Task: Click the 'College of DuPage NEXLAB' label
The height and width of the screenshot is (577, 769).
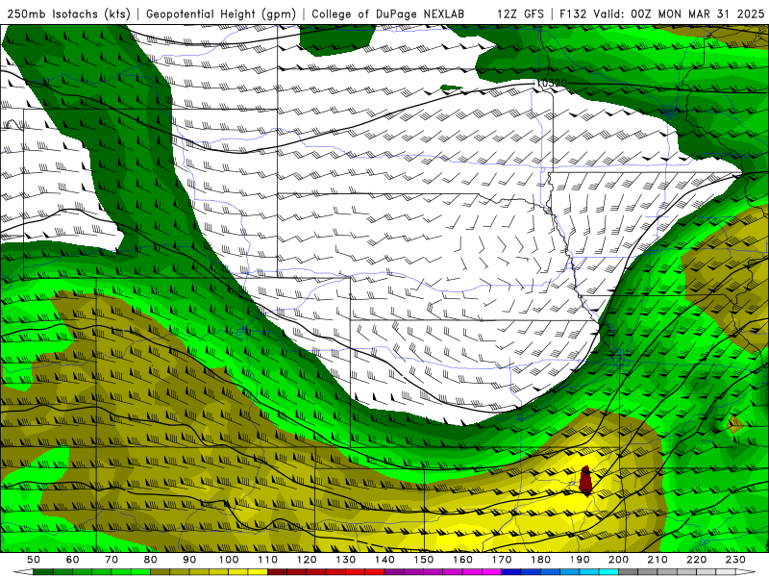Action: tap(387, 13)
